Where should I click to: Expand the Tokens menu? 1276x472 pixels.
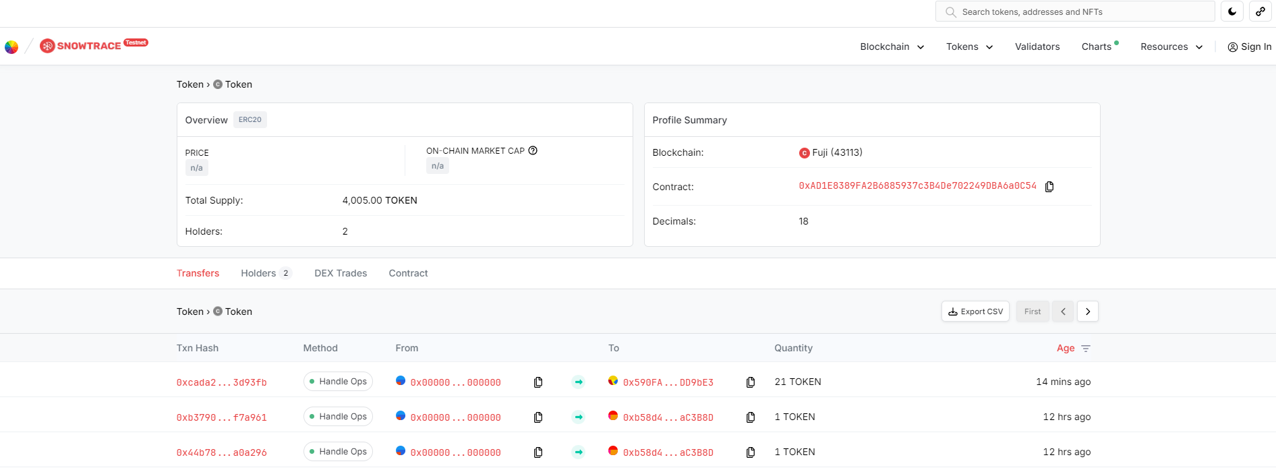click(969, 47)
